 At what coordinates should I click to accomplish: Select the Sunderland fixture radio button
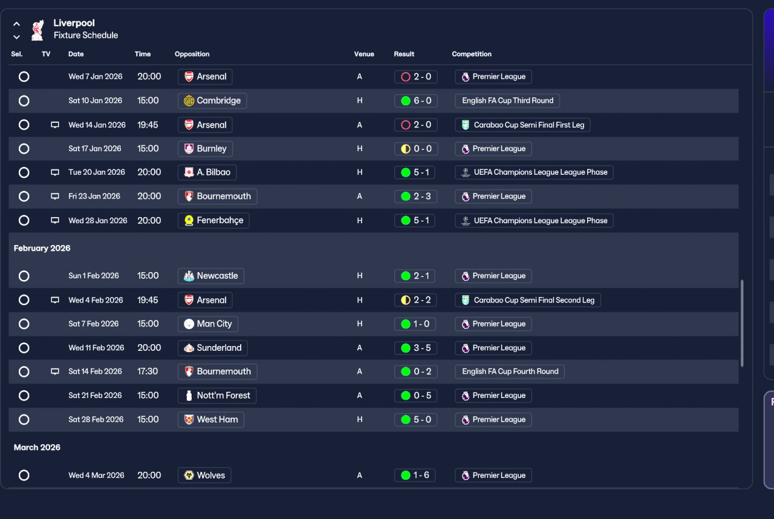click(24, 348)
